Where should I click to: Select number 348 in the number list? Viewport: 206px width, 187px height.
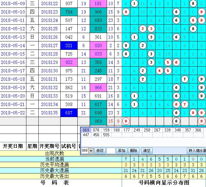178,130
